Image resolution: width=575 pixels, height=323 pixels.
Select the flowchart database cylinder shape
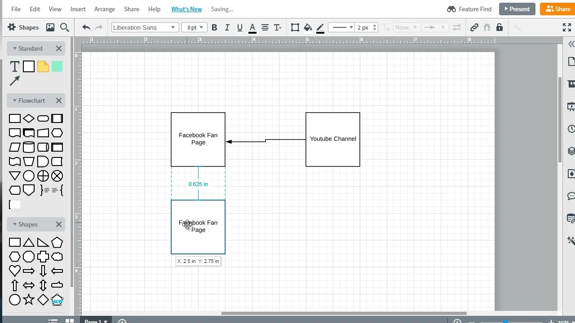29,147
